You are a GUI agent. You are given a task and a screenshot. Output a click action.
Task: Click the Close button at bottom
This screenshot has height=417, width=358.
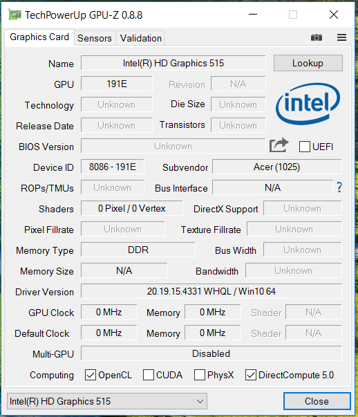pyautogui.click(x=317, y=401)
